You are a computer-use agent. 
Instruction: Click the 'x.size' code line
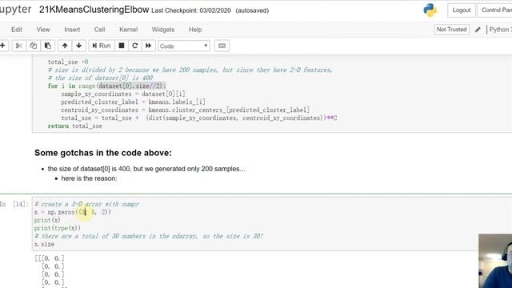pyautogui.click(x=44, y=244)
